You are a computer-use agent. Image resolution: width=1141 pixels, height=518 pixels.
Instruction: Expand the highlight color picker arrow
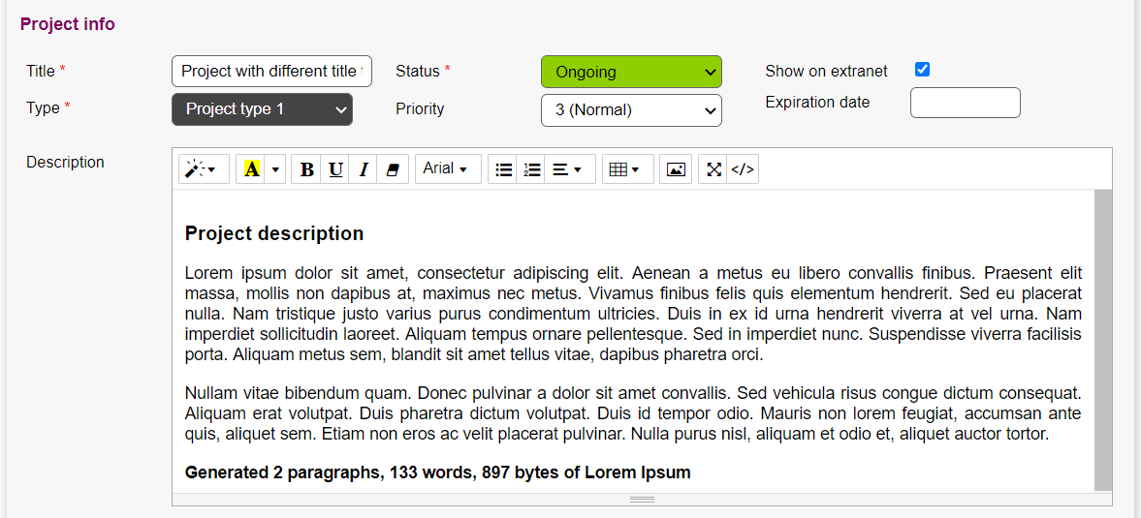[275, 169]
